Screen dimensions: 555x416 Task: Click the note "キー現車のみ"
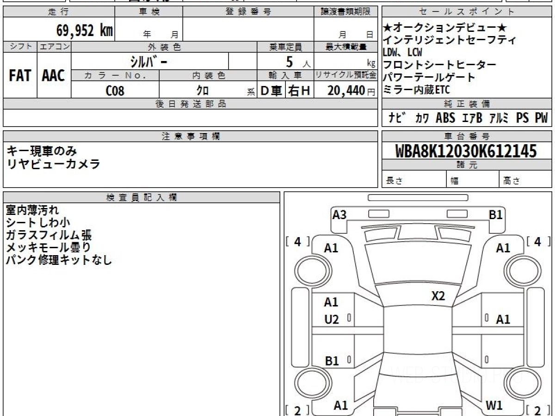pos(42,151)
